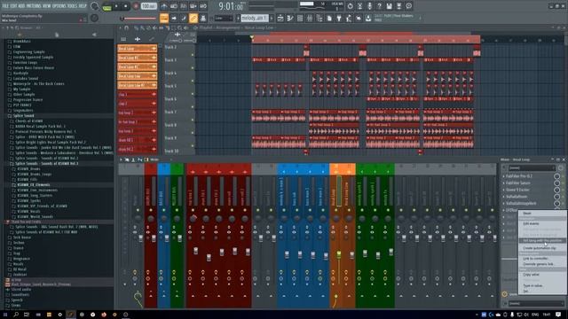
Task: Toggle the highlighted orange typing keyboard icon
Action: pyautogui.click(x=164, y=18)
